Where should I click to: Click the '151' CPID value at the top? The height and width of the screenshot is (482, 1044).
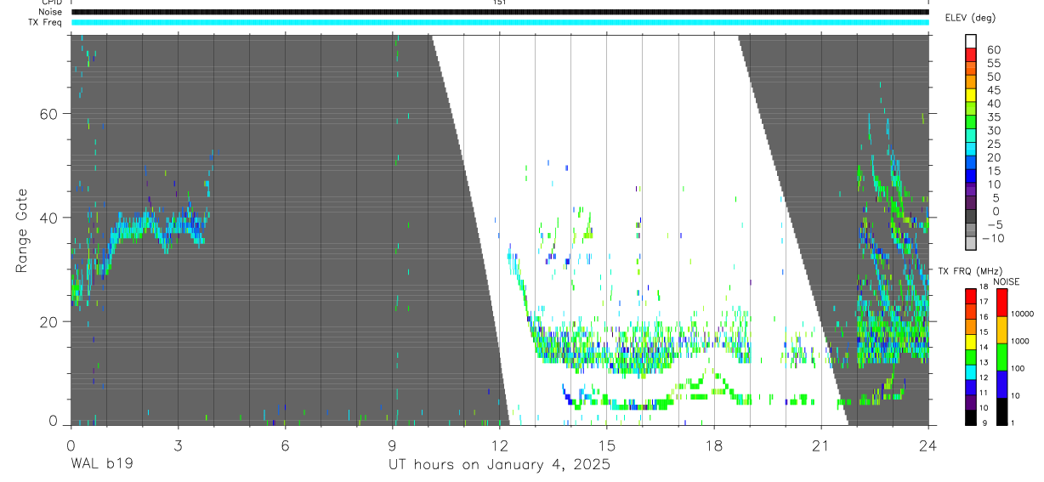click(500, 3)
